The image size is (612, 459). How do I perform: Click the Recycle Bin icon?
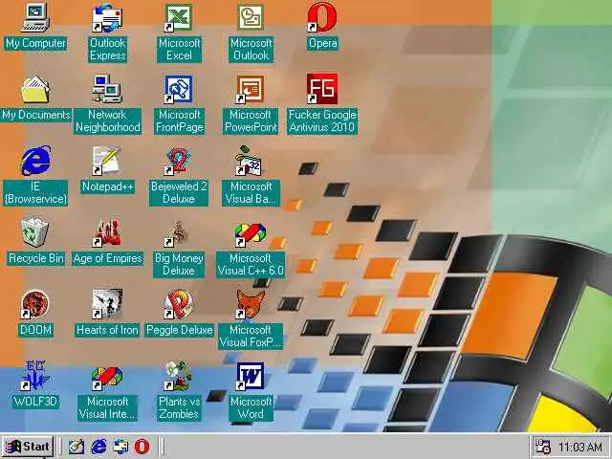[35, 232]
